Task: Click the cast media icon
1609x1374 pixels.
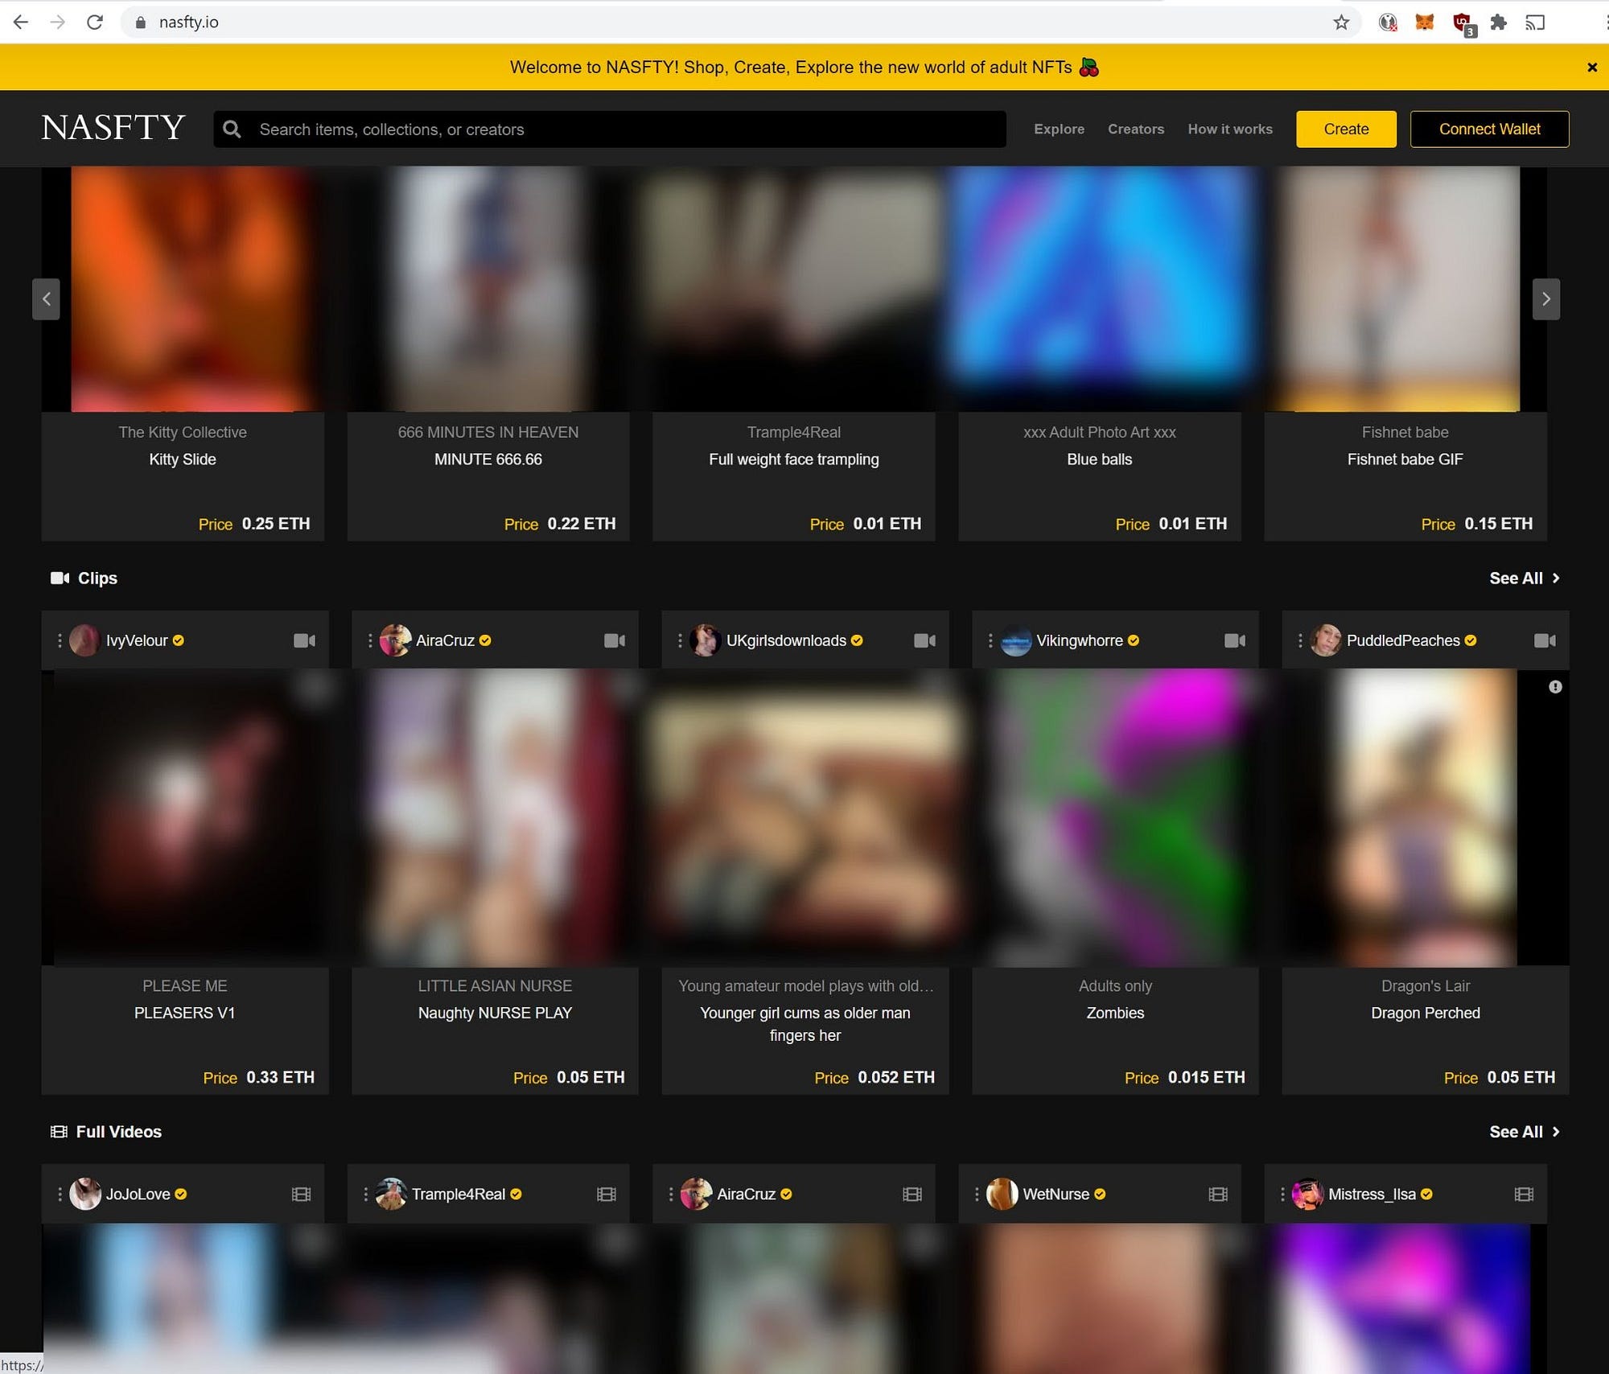Action: [x=1535, y=22]
